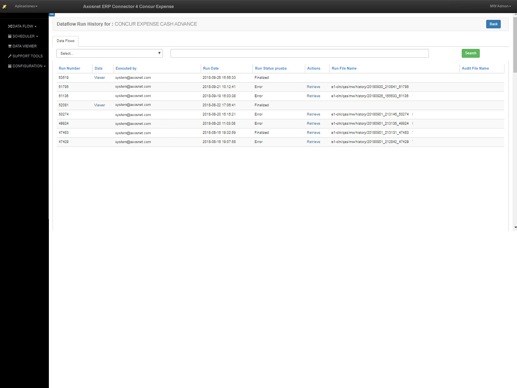Click inside the search text input field
Viewport: 517px width, 388px height.
(299, 53)
